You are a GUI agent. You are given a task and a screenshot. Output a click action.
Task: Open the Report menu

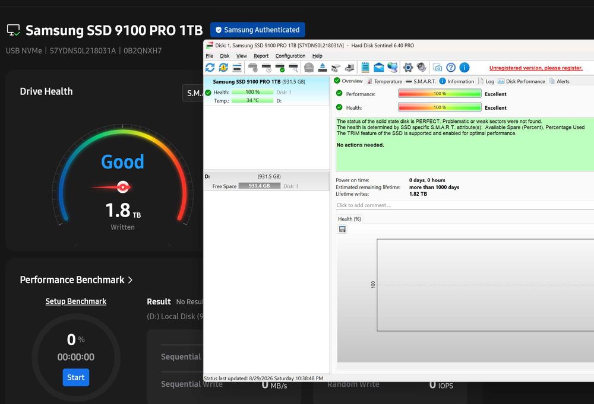(x=261, y=56)
